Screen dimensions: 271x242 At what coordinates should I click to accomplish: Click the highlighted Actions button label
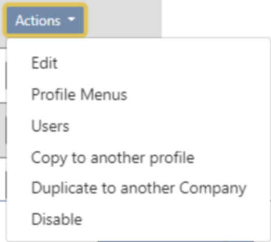click(x=38, y=20)
